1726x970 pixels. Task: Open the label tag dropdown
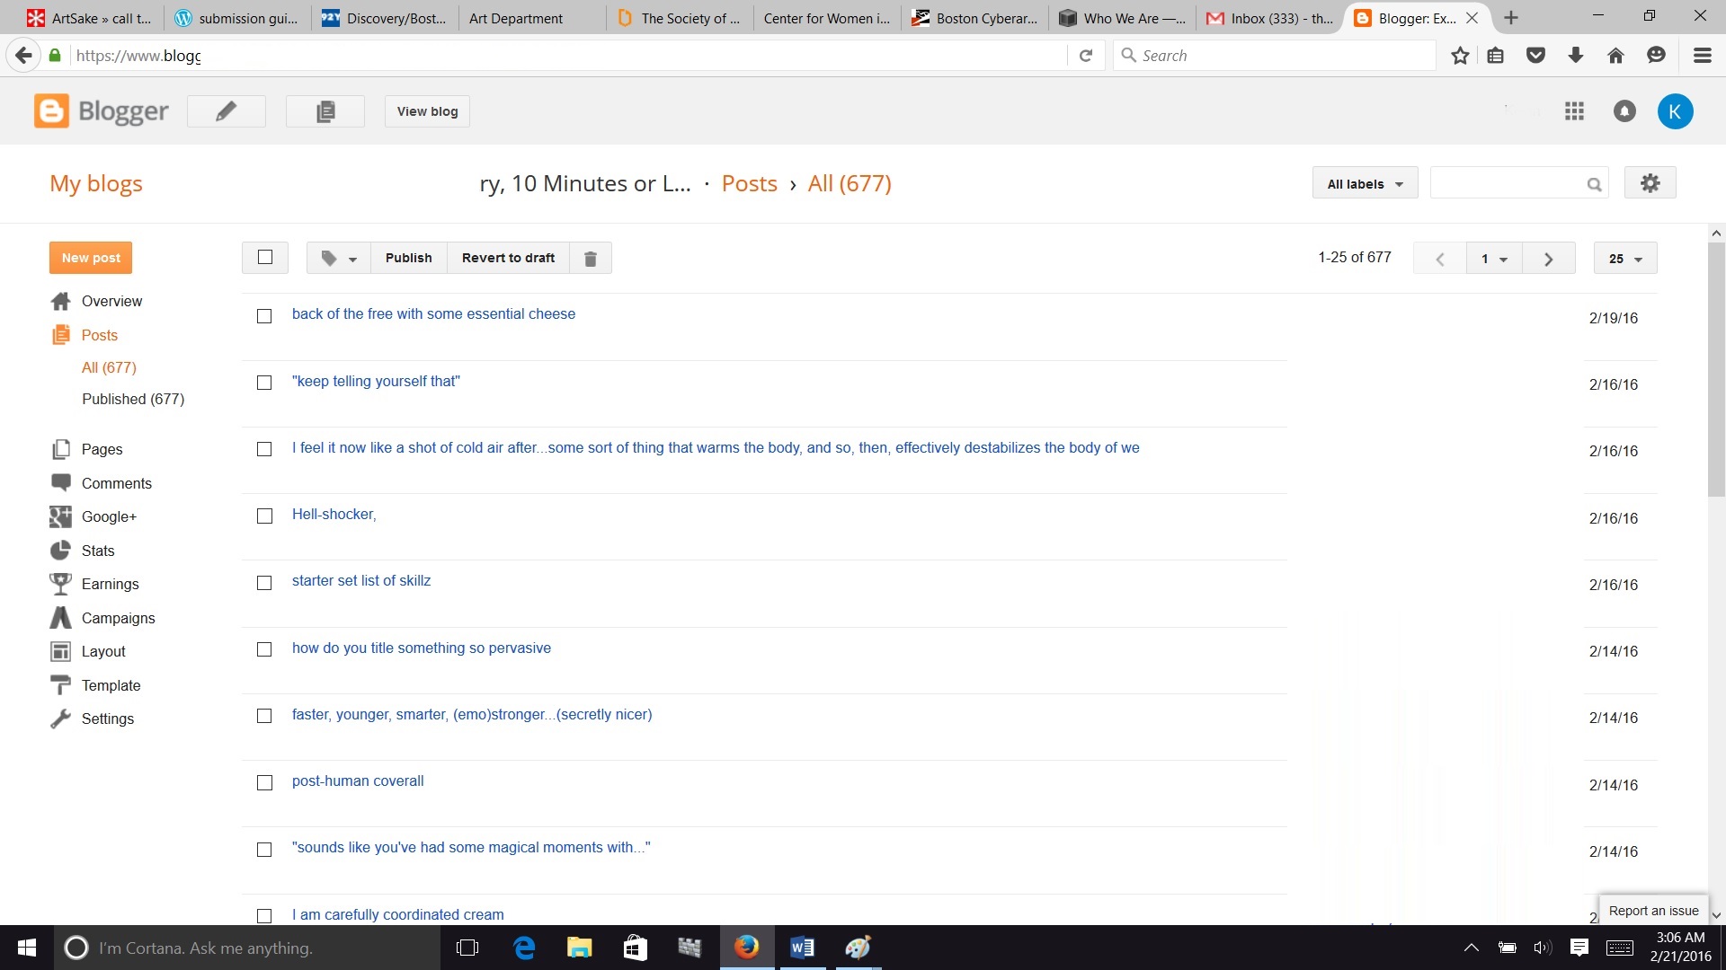(x=339, y=259)
